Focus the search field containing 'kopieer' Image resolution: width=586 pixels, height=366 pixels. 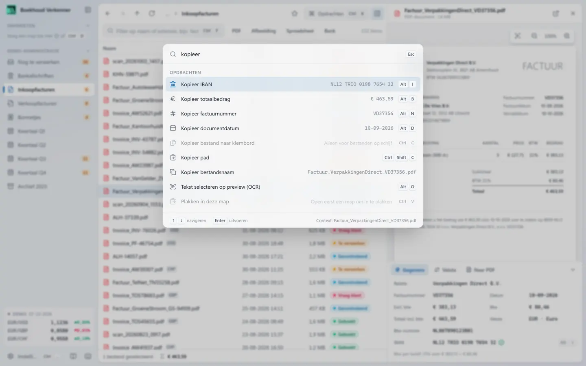tap(291, 54)
